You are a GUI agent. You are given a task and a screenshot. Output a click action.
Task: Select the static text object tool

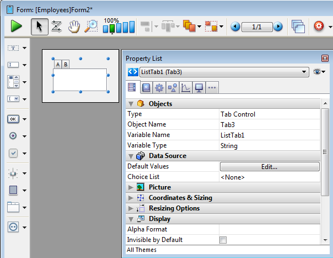tap(14, 48)
